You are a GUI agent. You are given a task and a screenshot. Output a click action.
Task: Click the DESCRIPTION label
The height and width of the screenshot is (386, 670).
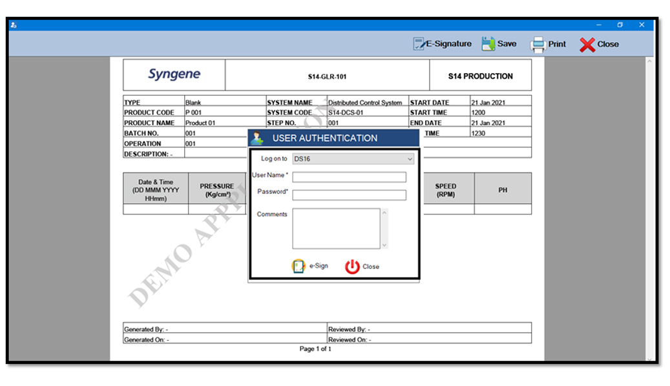(148, 154)
